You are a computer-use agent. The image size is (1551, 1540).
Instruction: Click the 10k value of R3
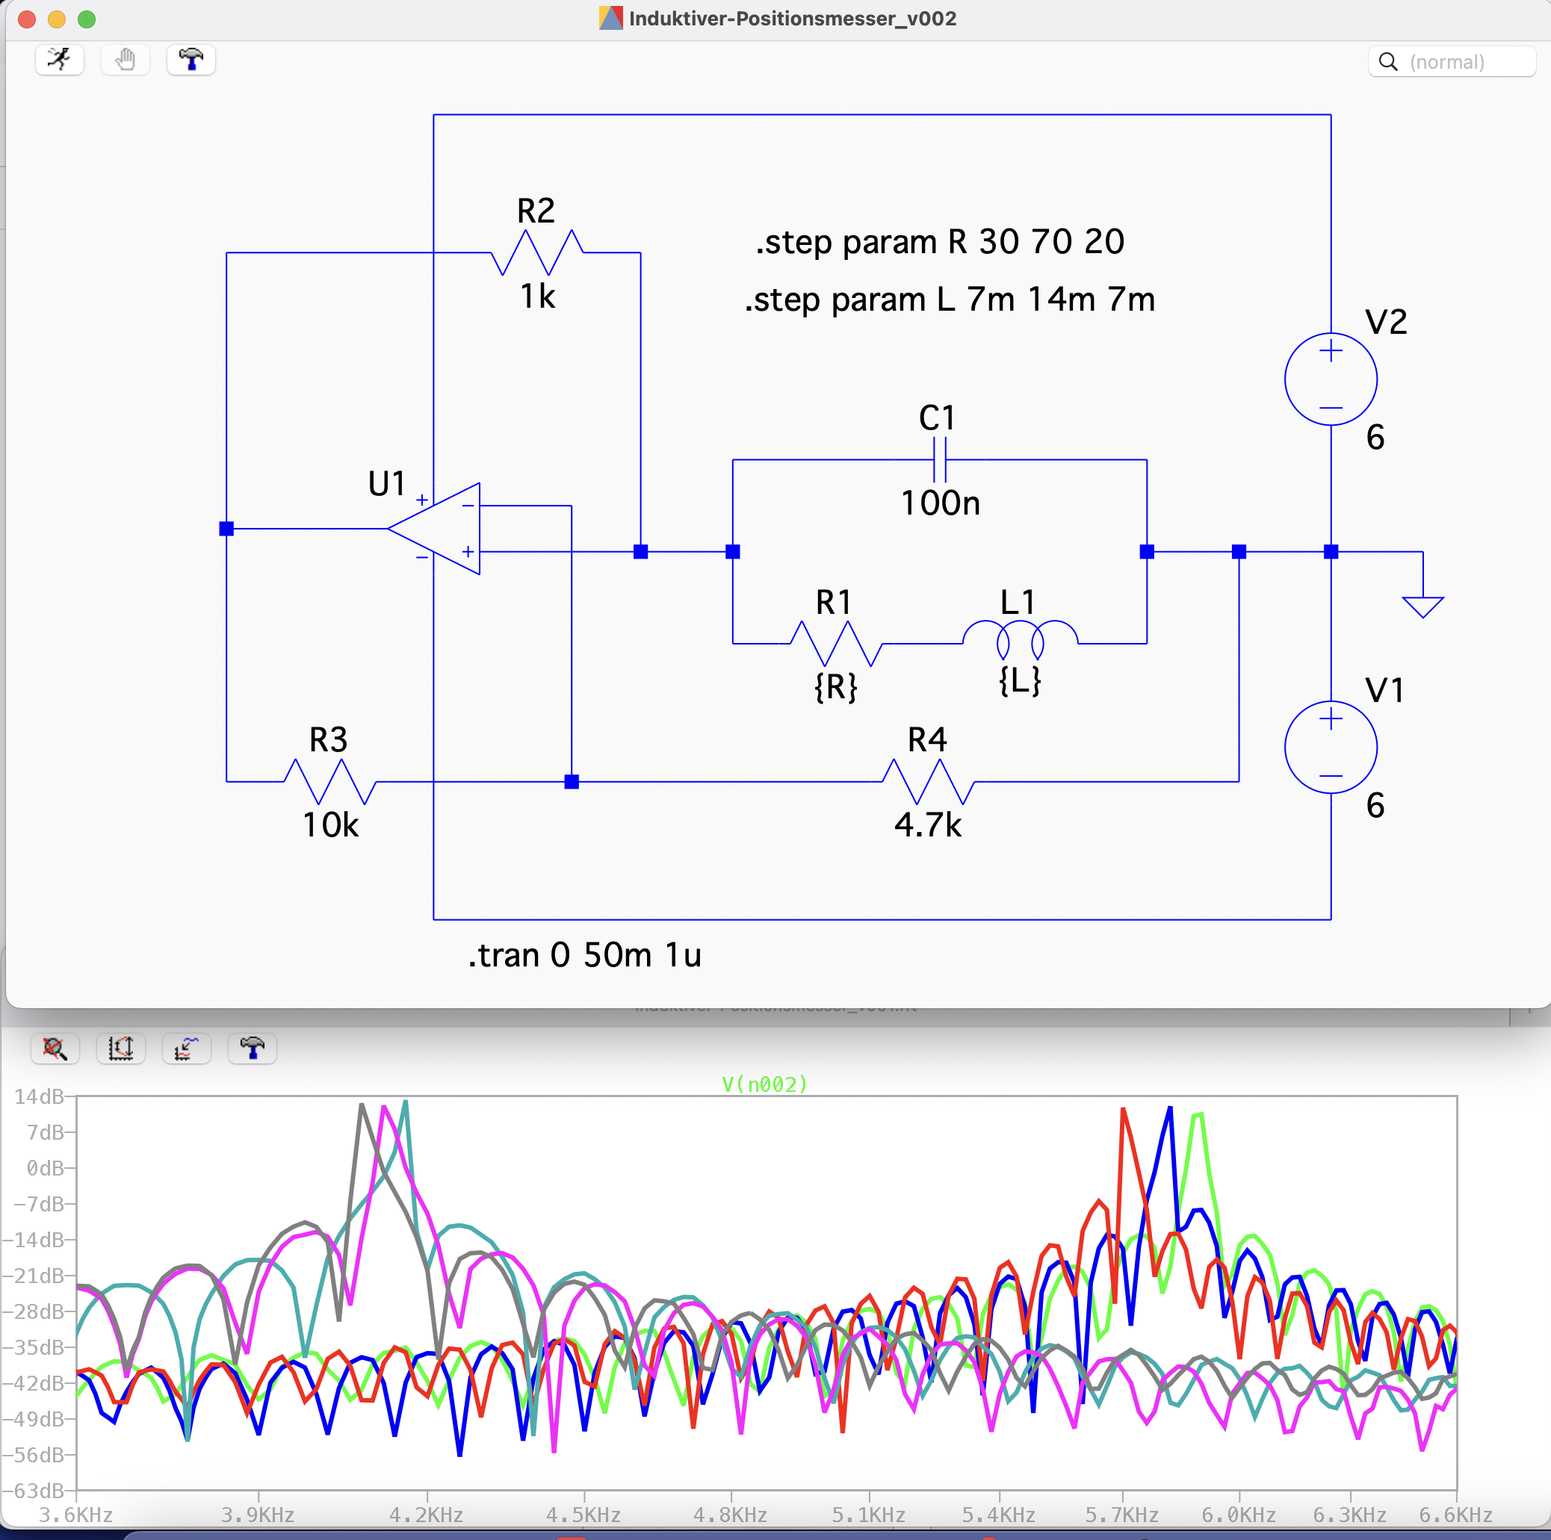[x=330, y=825]
